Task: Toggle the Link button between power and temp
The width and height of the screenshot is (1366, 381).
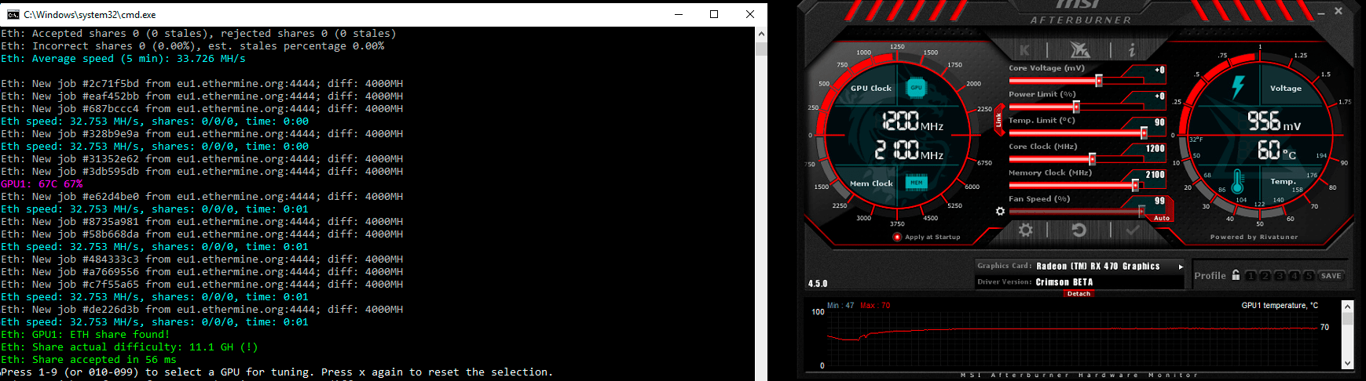Action: pyautogui.click(x=999, y=120)
